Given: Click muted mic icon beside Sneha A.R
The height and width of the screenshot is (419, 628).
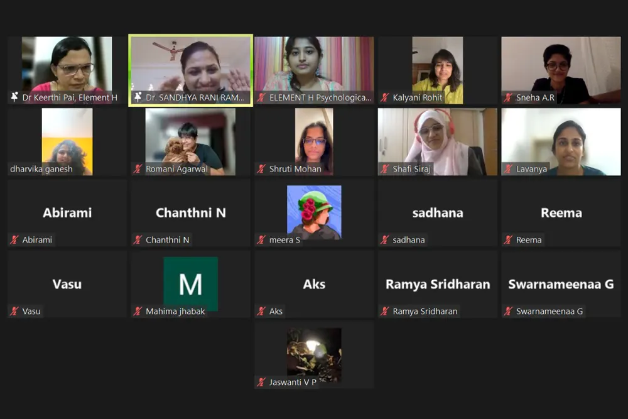Looking at the screenshot, I should coord(508,97).
